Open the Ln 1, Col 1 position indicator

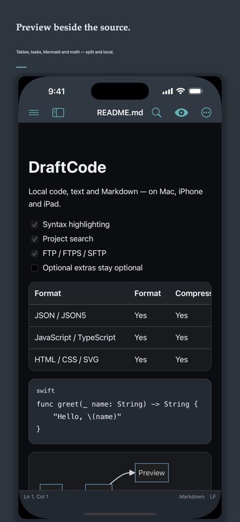pyautogui.click(x=36, y=497)
